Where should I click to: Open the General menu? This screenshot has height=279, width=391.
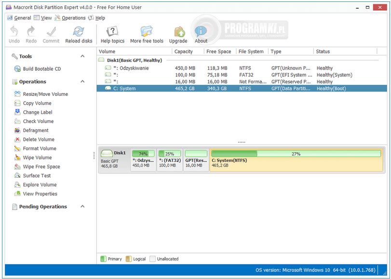click(19, 18)
